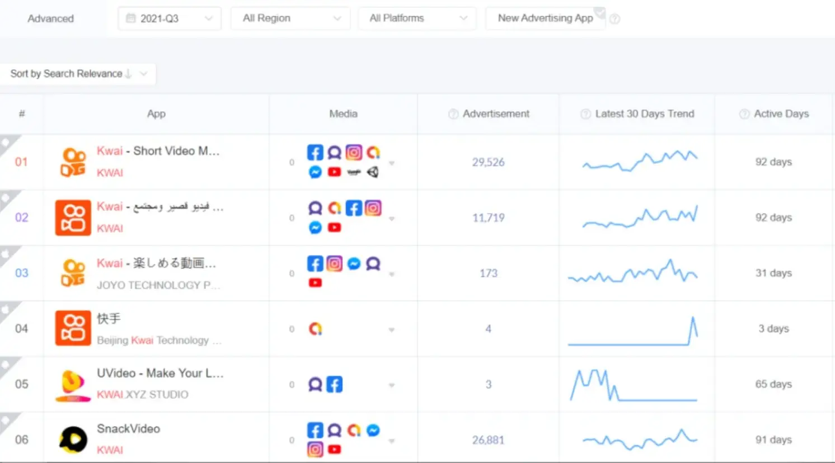Click Facebook icon in row 02 media

pos(354,208)
